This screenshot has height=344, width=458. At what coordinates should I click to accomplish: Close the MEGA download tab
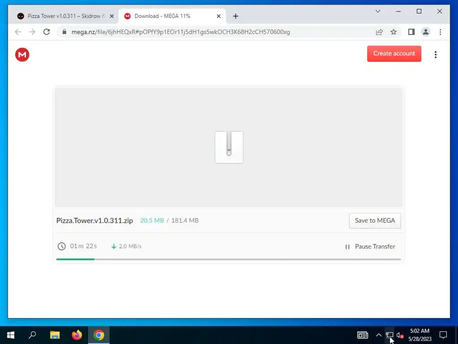[218, 17]
